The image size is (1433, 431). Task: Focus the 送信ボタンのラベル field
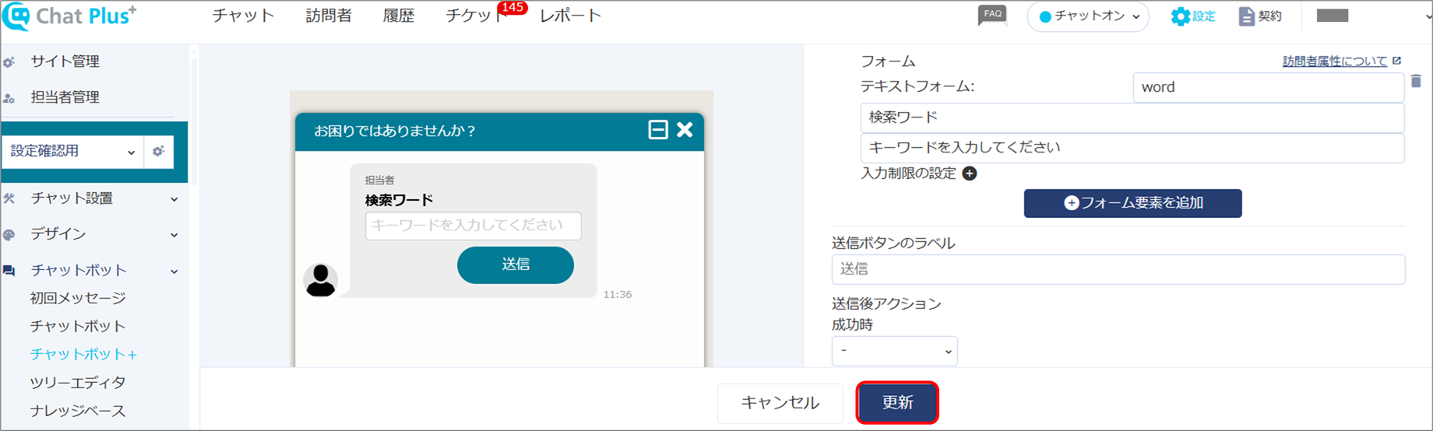1118,269
